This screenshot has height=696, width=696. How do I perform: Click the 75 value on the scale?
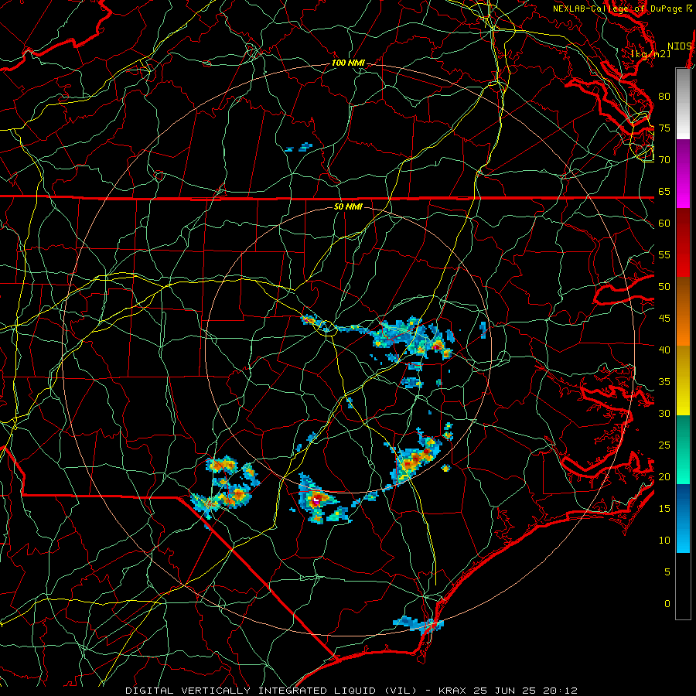(x=664, y=128)
